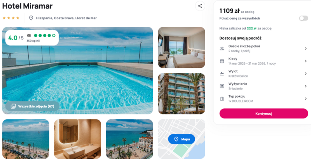Toggle Pokaż cenę za wszystkich switch
The image size is (311, 163).
(x=304, y=18)
